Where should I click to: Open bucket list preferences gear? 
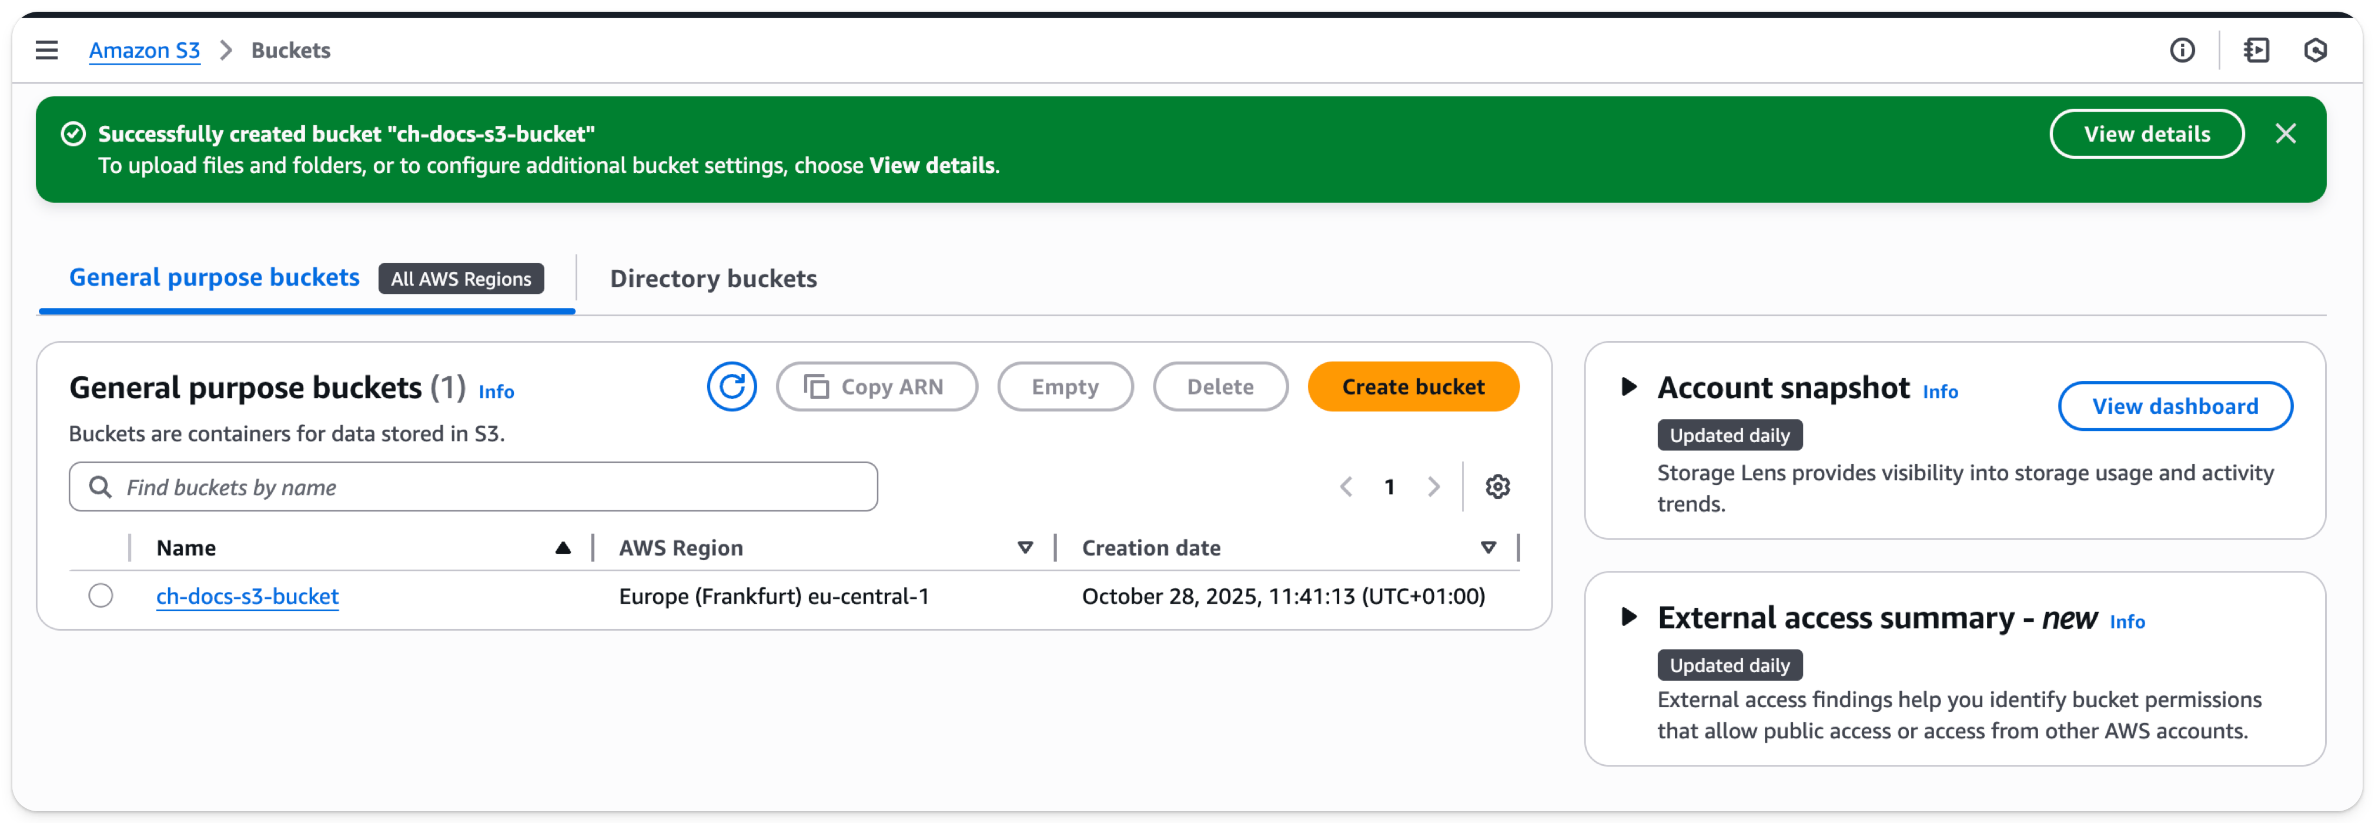point(1497,486)
